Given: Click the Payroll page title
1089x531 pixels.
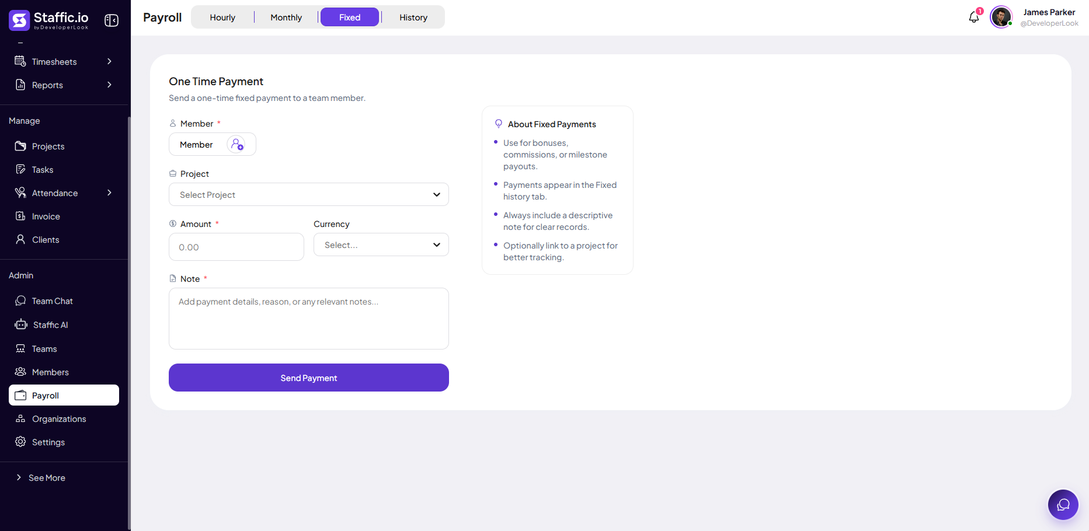Looking at the screenshot, I should [x=162, y=18].
